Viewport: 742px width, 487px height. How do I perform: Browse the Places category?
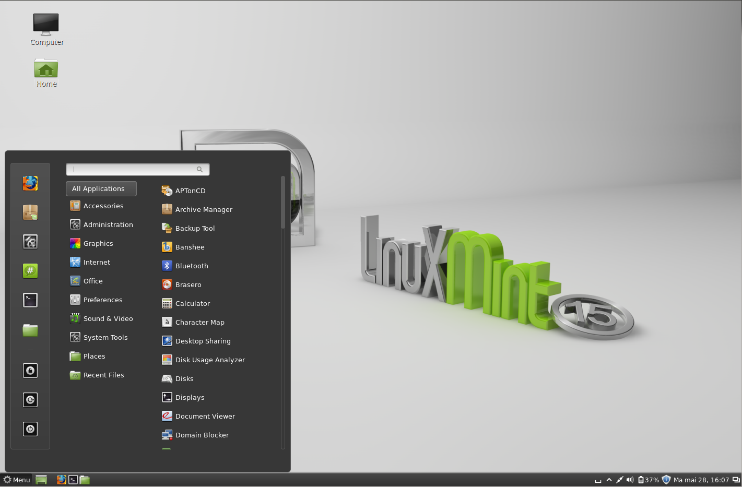pos(88,356)
